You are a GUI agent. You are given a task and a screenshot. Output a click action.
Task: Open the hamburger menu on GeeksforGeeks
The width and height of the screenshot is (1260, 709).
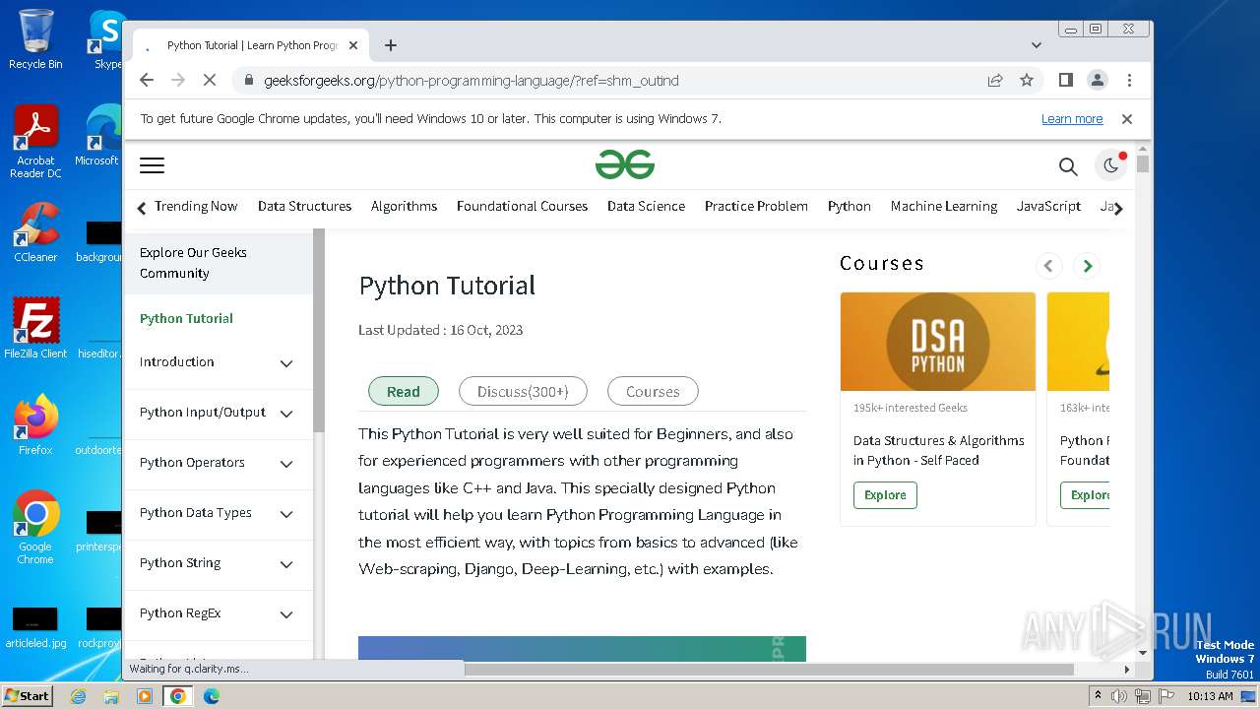point(152,165)
